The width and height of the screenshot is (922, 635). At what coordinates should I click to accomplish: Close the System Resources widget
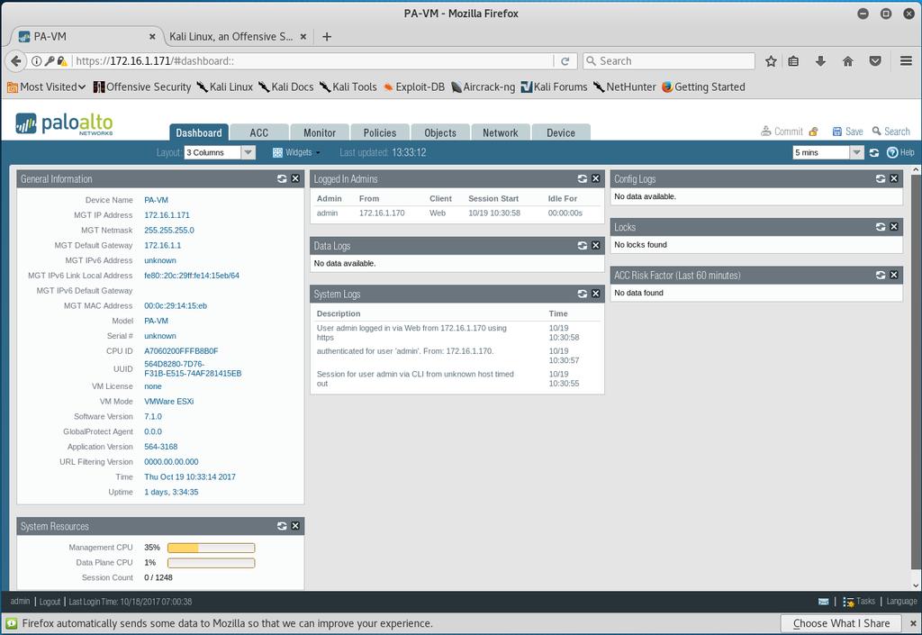[x=295, y=526]
